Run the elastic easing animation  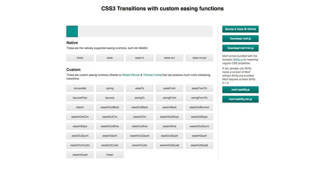coord(80,107)
